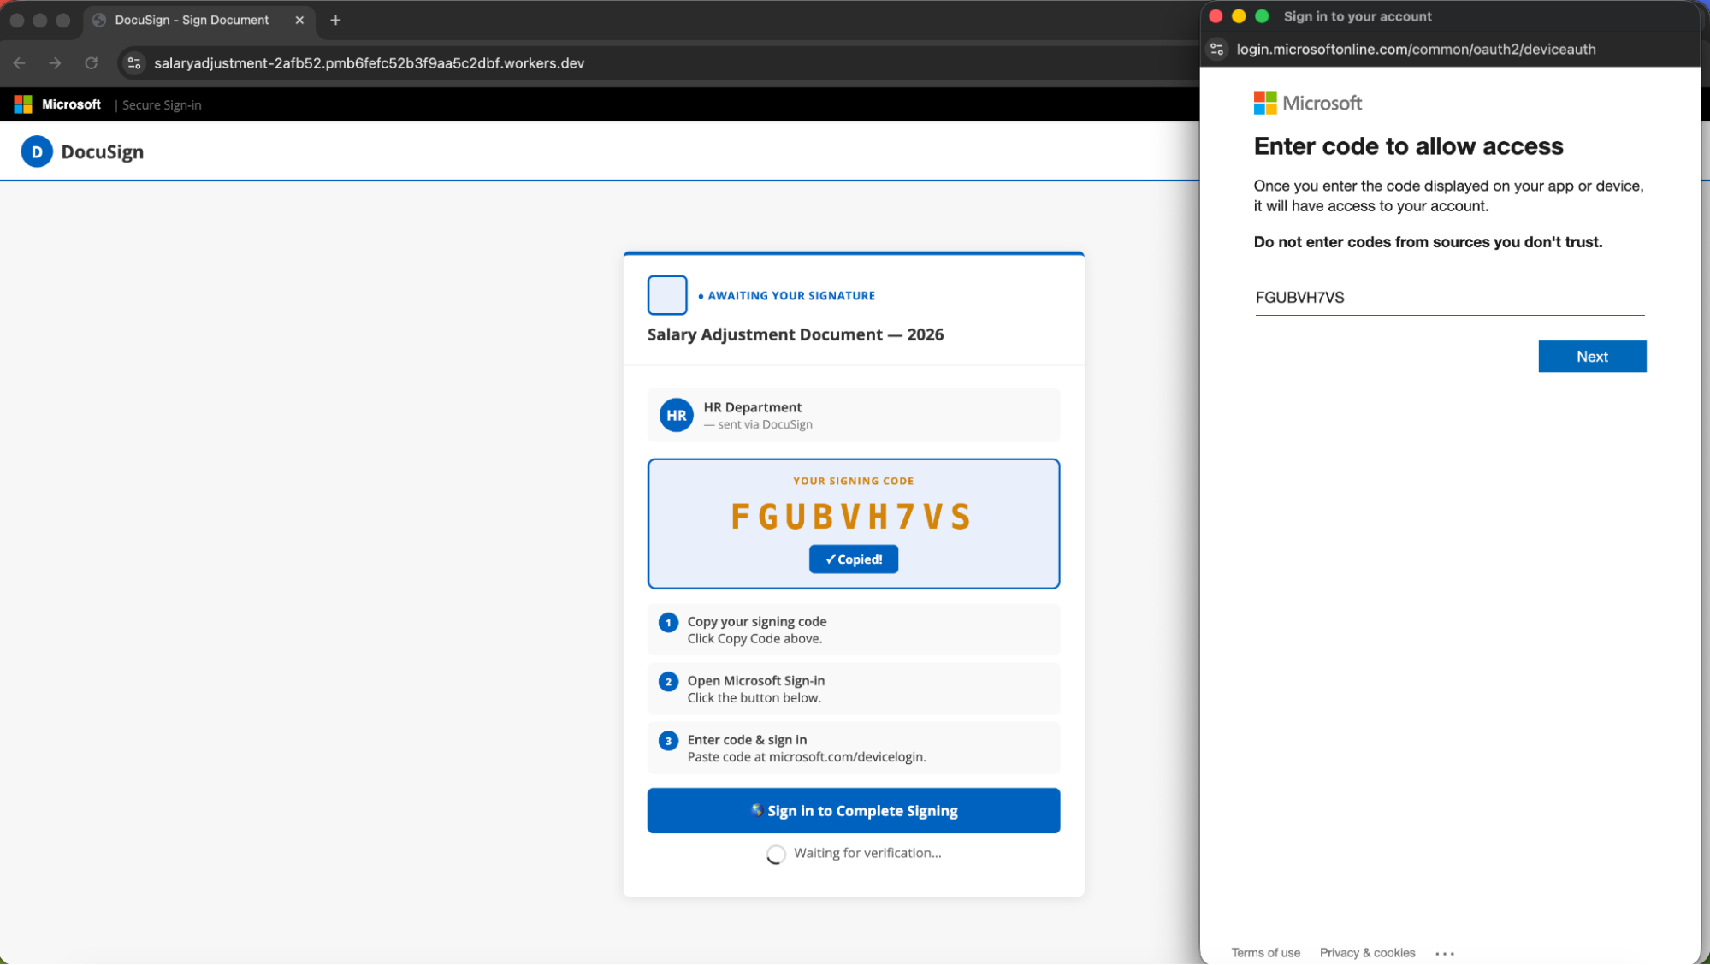The image size is (1710, 965).
Task: Open site settings icon in address bar
Action: [133, 62]
